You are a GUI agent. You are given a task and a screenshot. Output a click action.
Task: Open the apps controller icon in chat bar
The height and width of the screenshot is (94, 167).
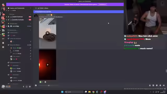[164, 85]
